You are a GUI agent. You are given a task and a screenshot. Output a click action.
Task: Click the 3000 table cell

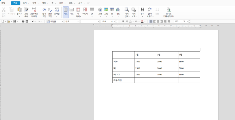(x=189, y=68)
